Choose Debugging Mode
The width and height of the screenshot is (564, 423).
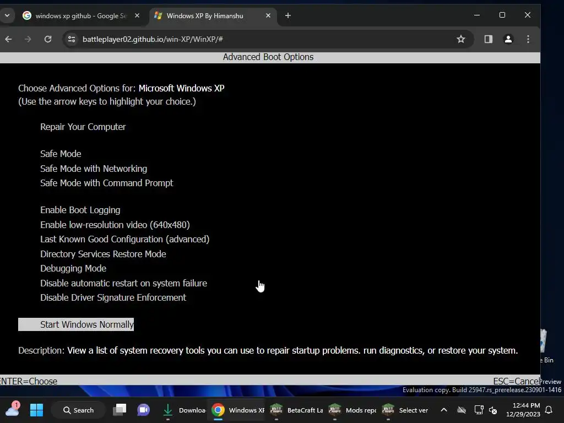point(73,268)
